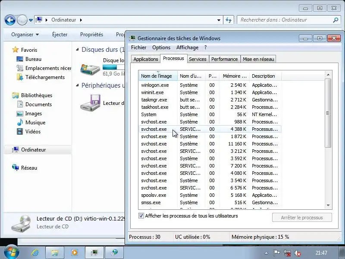This screenshot has width=345, height=259.
Task: Sort by Nom de l'image column header
Action: click(x=158, y=76)
